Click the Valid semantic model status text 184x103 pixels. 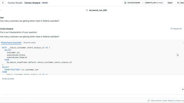167,100
